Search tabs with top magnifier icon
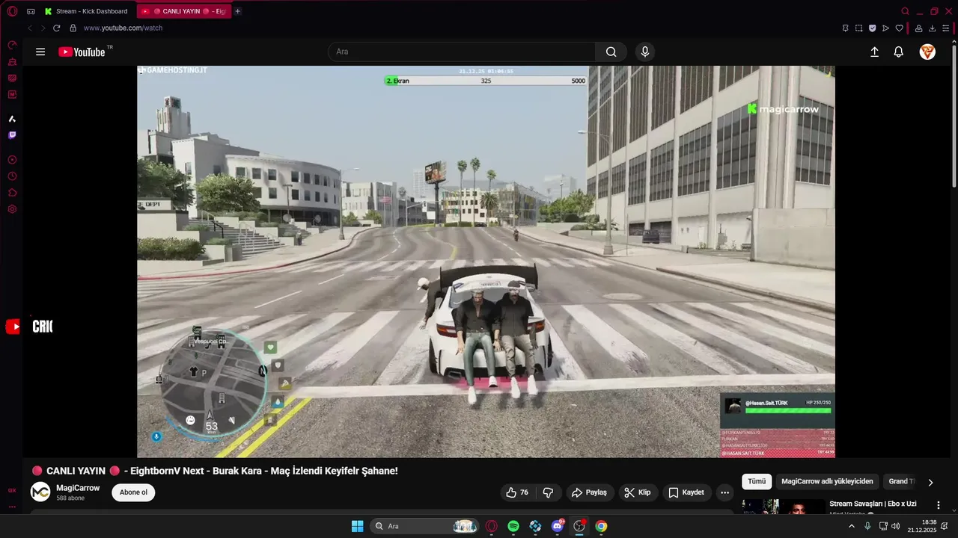This screenshot has width=958, height=538. click(905, 11)
